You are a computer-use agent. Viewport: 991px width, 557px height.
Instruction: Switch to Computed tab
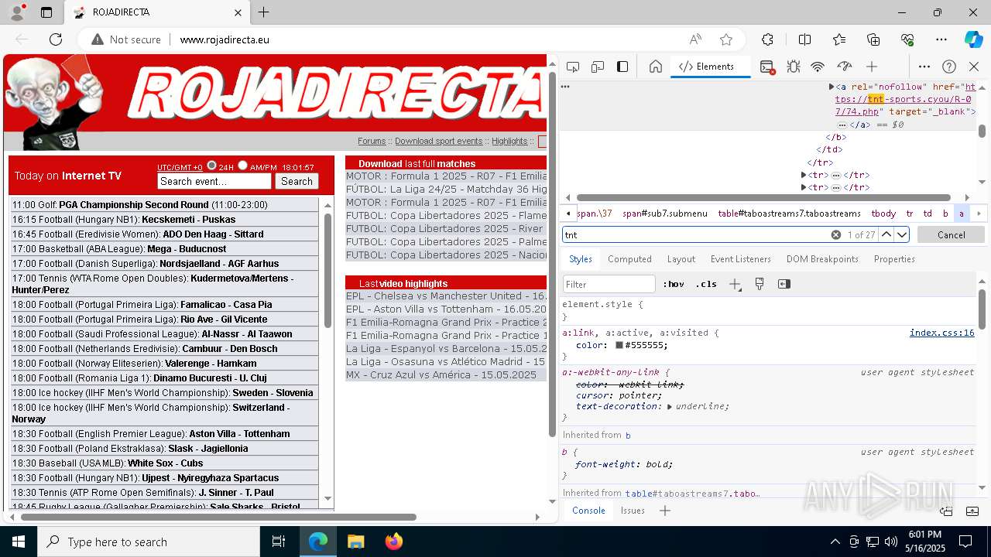[x=629, y=259]
